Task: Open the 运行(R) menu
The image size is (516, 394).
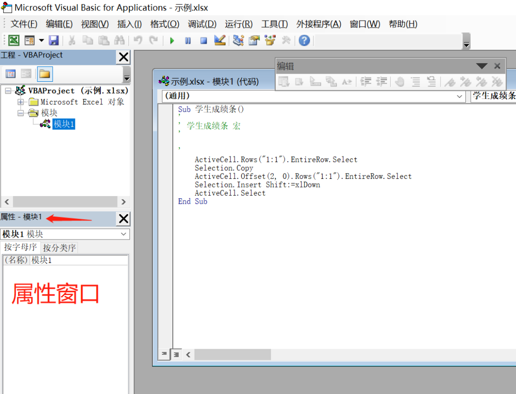Action: point(238,24)
